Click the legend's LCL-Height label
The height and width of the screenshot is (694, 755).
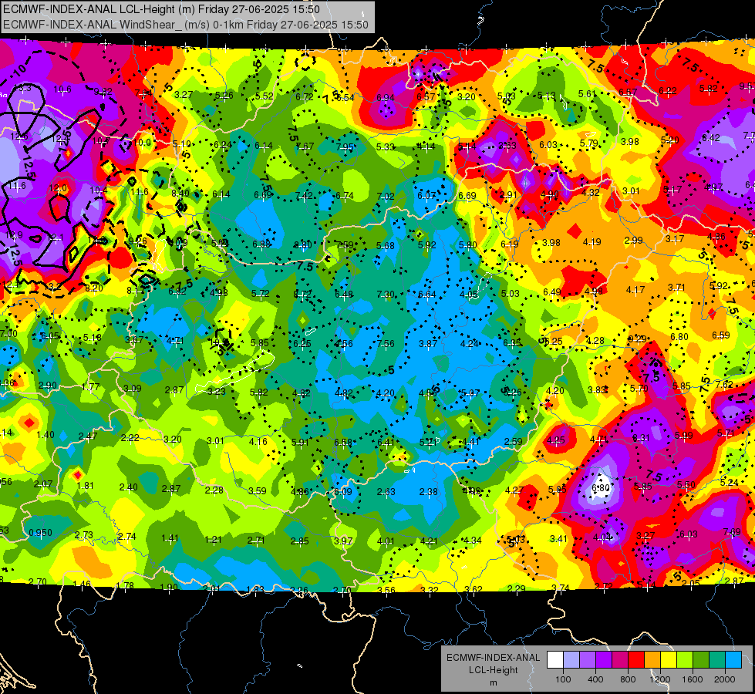[493, 670]
